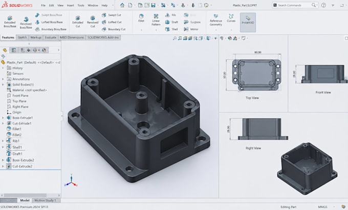Expand the Cut-Extrude2 feature
This screenshot has width=348, height=210.
pyautogui.click(x=3, y=166)
